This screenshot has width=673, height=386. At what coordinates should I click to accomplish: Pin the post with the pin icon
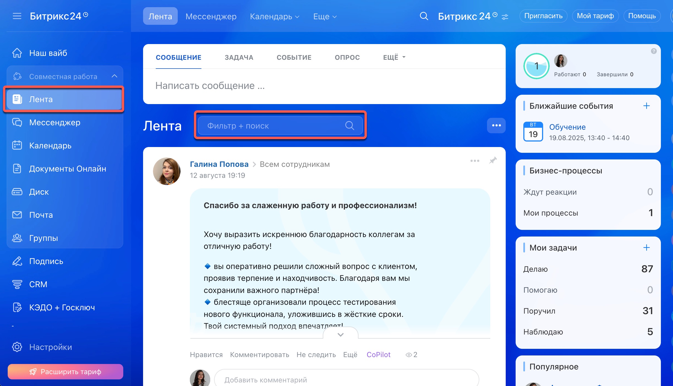tap(493, 161)
